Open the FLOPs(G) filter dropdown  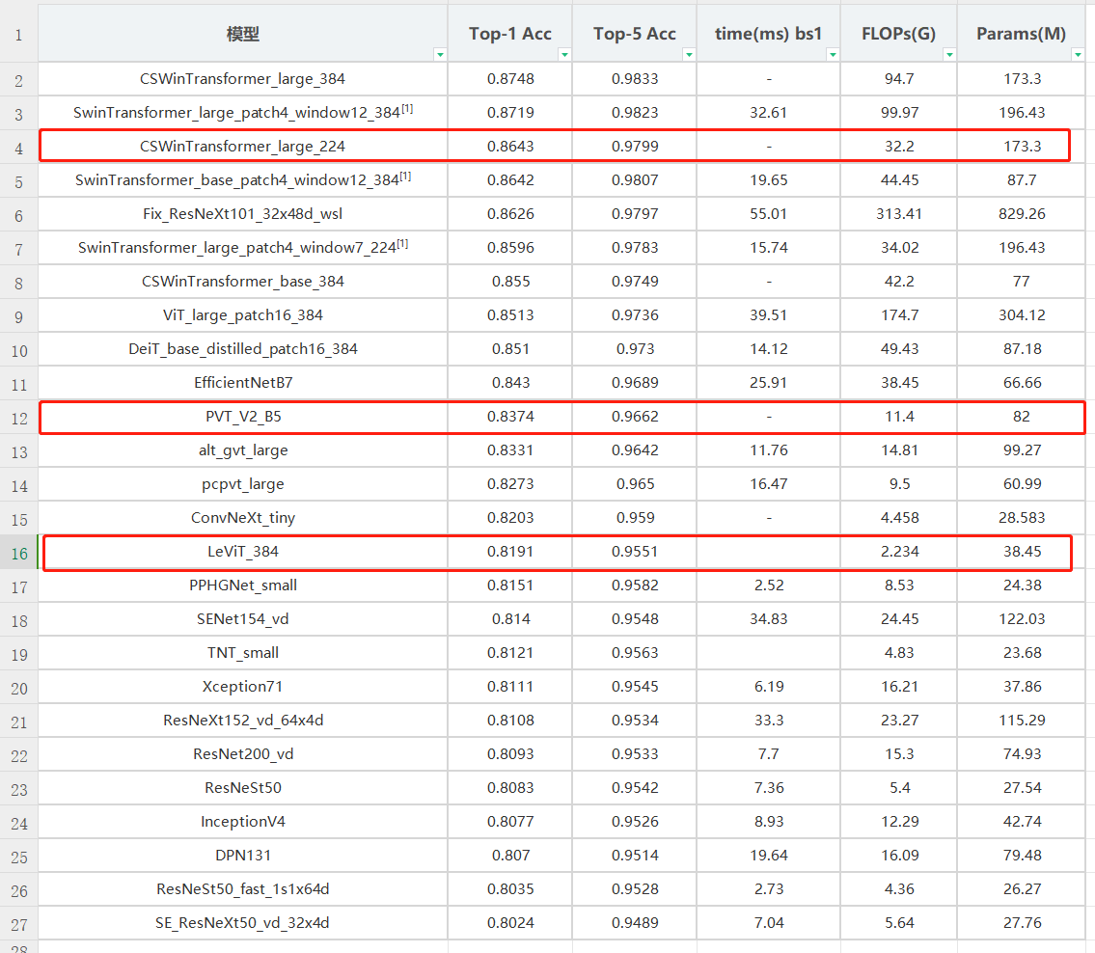pos(949,54)
